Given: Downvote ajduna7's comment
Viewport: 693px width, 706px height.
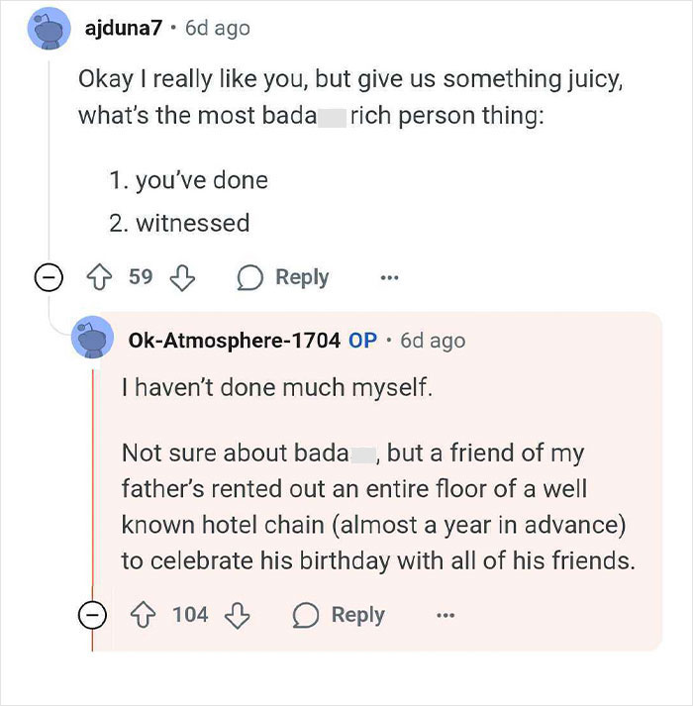Looking at the screenshot, I should [180, 278].
